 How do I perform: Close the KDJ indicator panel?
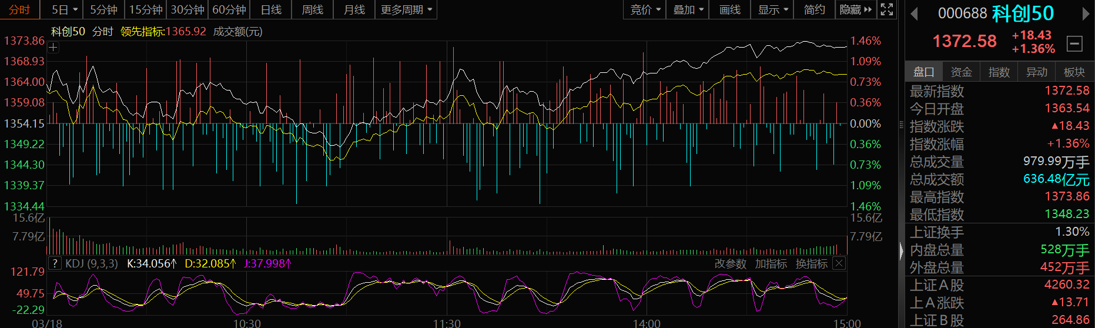(839, 263)
